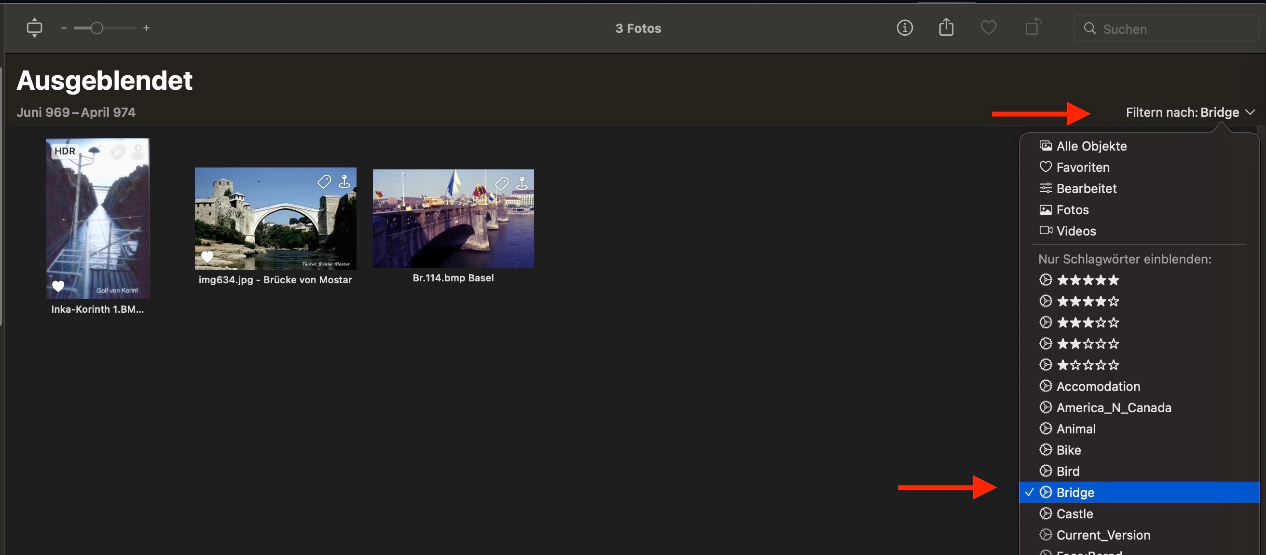
Task: Filter by five star rating
Action: click(1087, 280)
